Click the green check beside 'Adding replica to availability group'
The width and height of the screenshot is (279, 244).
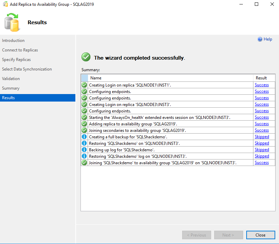coord(84,124)
